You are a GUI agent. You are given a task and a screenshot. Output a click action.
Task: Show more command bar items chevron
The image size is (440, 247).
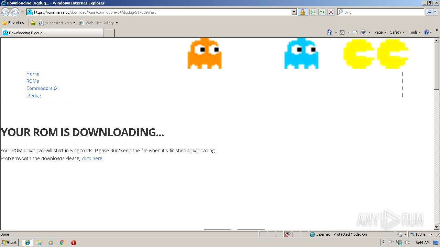pyautogui.click(x=437, y=30)
